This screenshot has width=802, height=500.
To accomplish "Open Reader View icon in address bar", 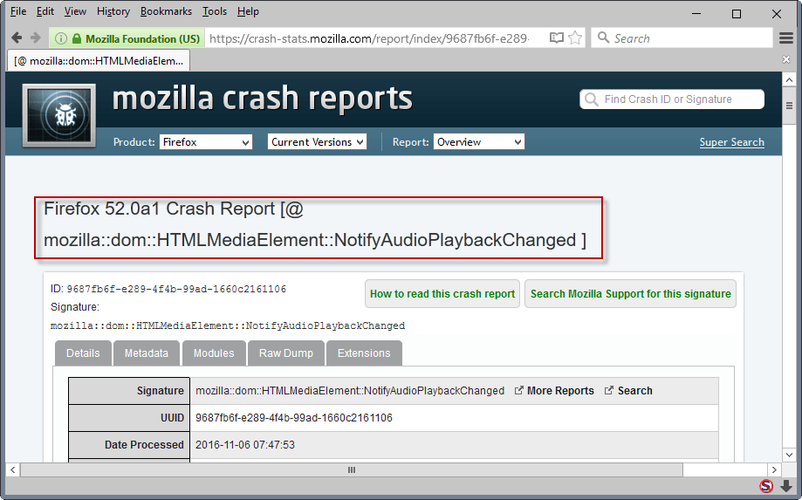I will tap(557, 38).
